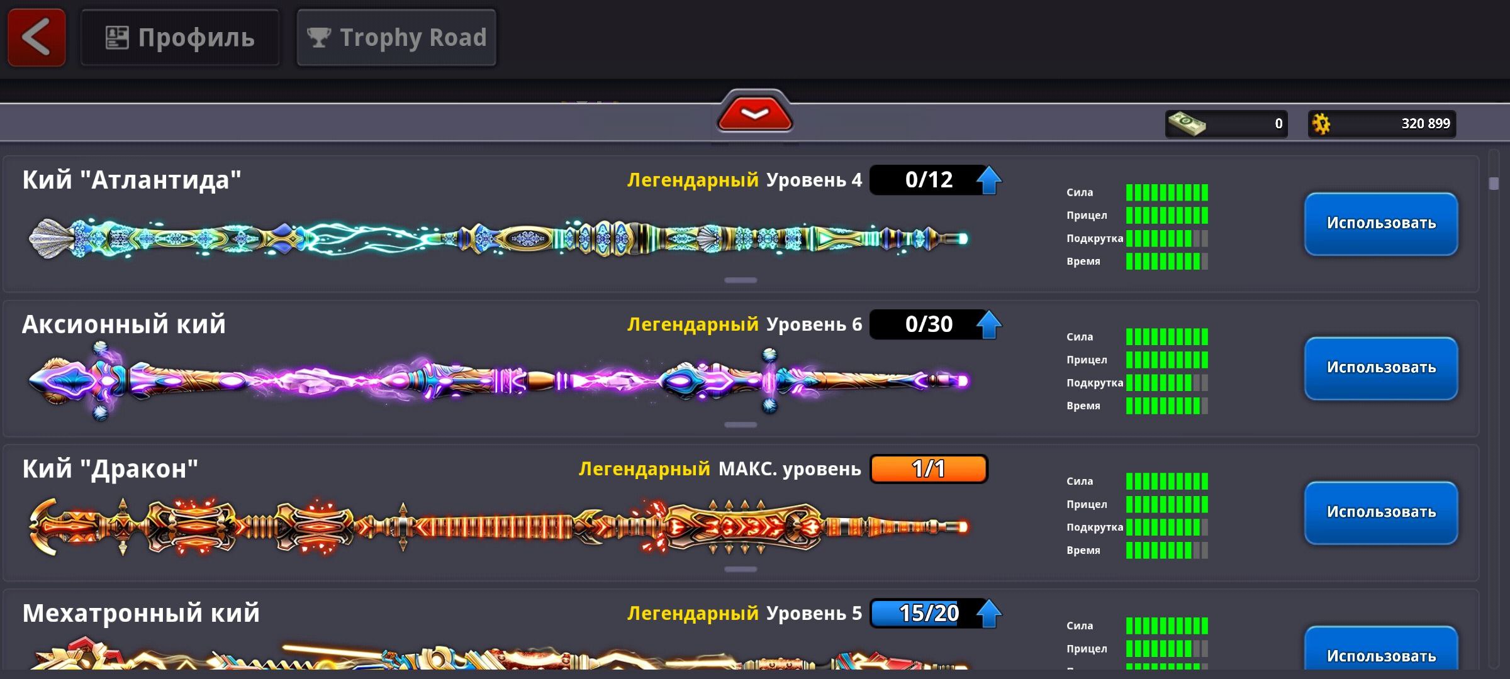Image resolution: width=1510 pixels, height=679 pixels.
Task: Click the title Кий "Атлантида"
Action: point(131,180)
